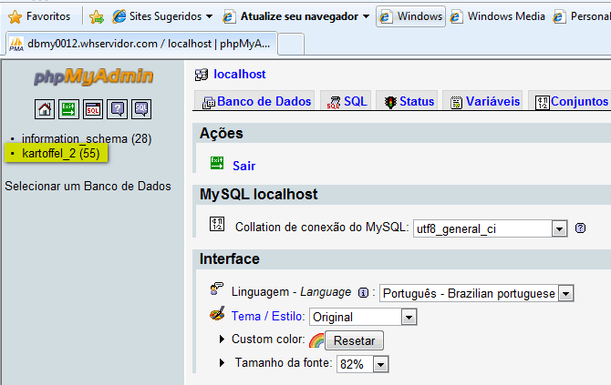Click the Favoritos star icon
611x385 pixels.
(15, 16)
